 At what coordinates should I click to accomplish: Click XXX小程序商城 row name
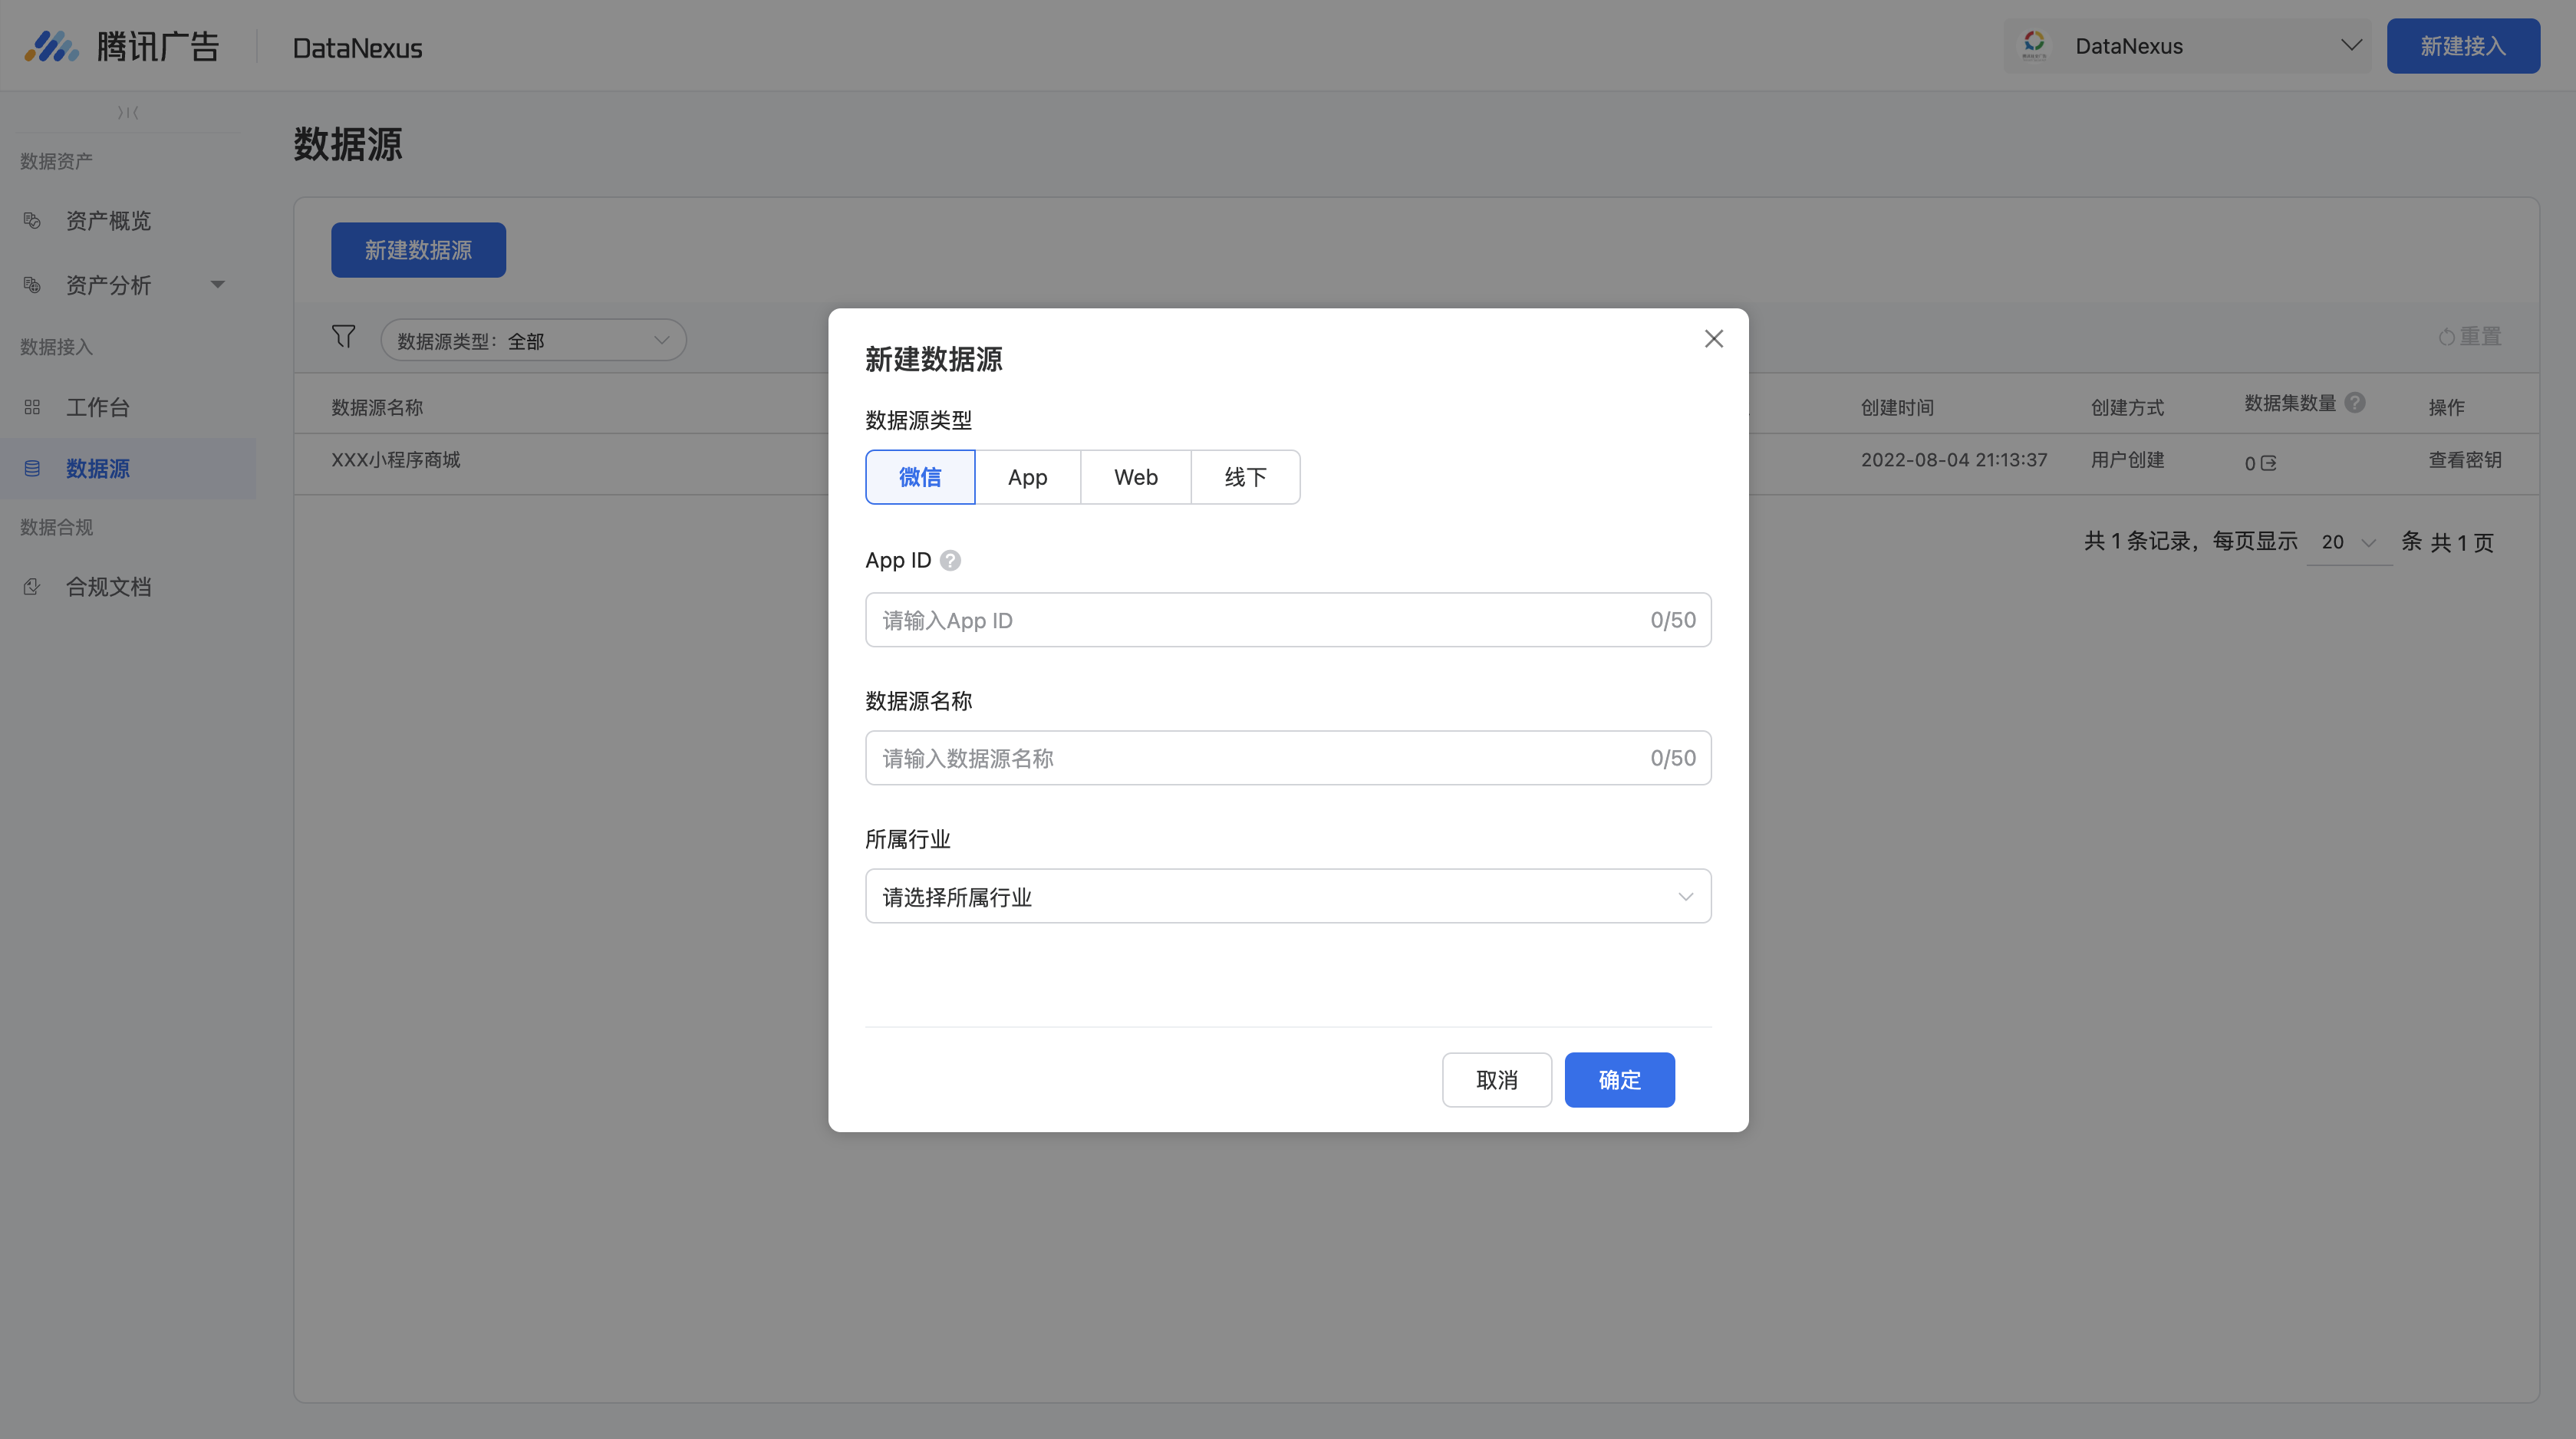click(x=395, y=460)
